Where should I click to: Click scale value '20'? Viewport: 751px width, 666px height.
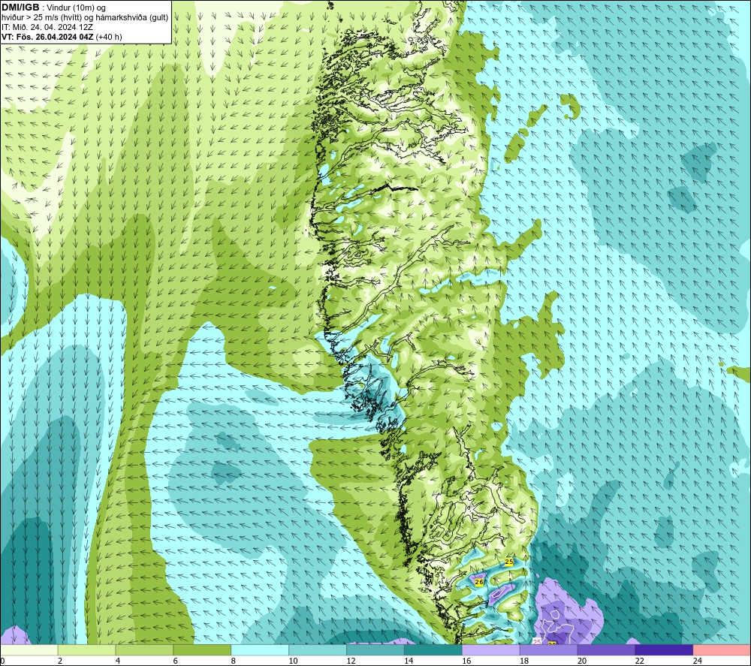pyautogui.click(x=582, y=661)
